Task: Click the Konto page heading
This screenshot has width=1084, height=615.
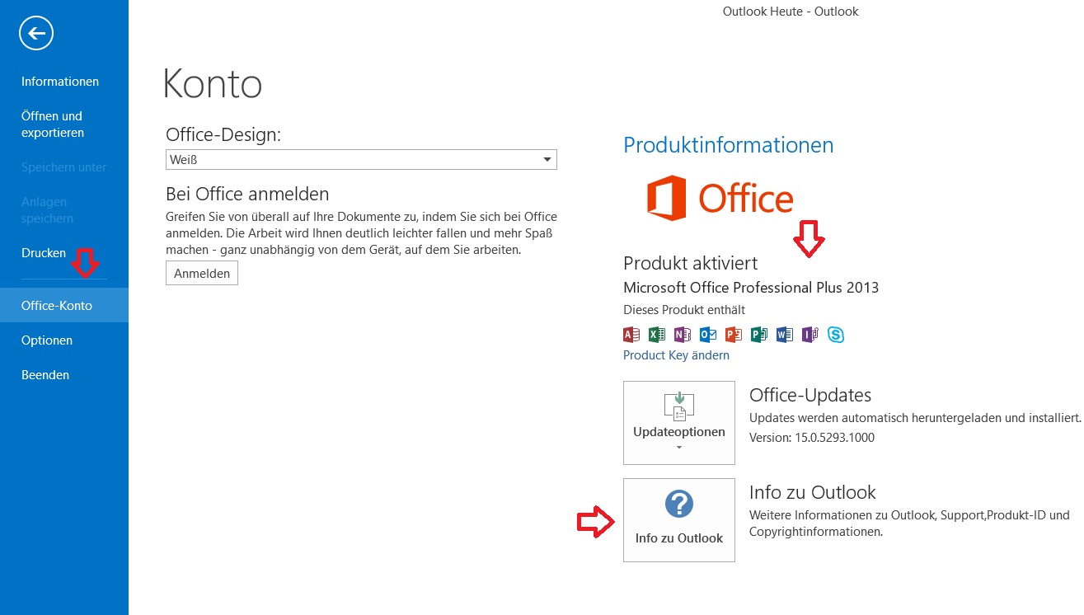Action: tap(213, 83)
